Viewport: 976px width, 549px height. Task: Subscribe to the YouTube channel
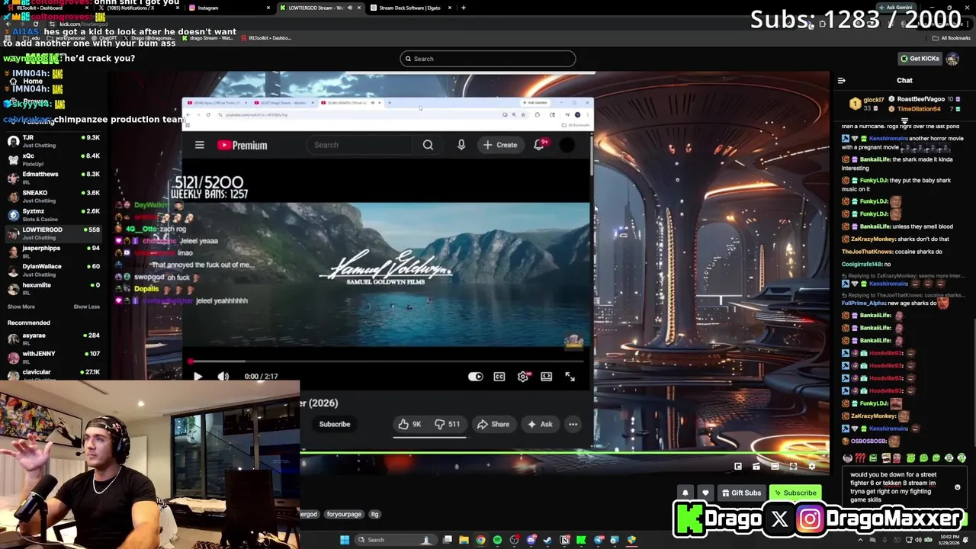(334, 424)
